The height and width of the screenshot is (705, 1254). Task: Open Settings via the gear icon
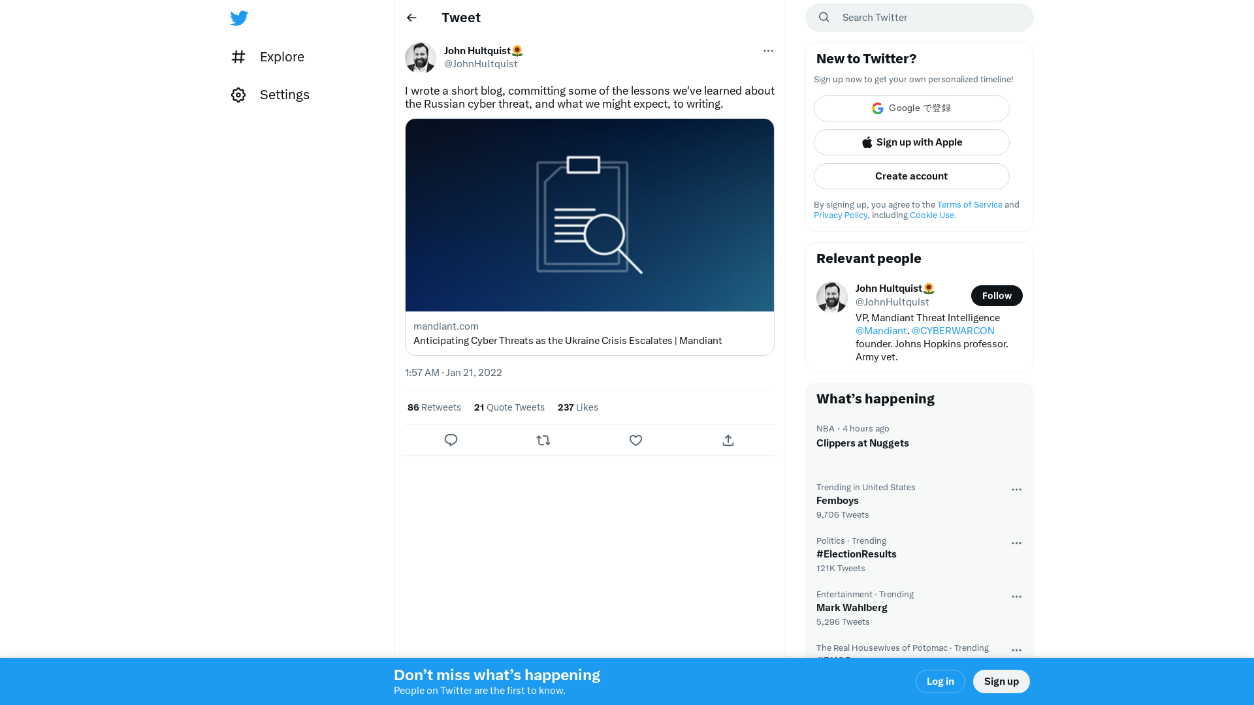238,95
